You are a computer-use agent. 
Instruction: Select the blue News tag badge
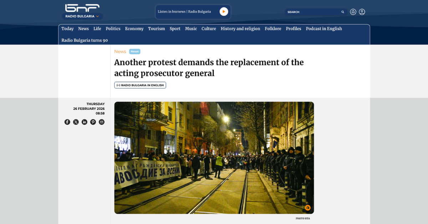click(135, 51)
